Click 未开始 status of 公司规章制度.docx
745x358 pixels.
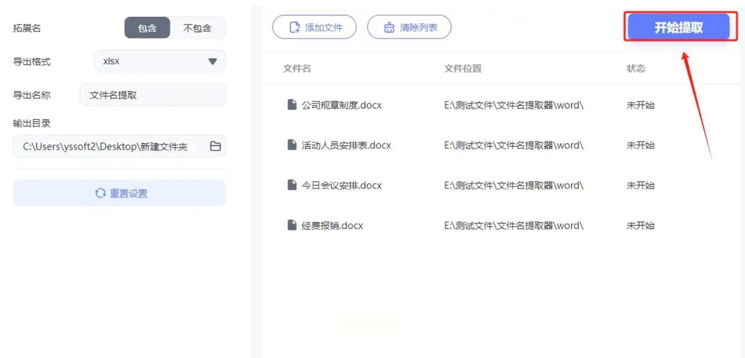[x=641, y=105]
